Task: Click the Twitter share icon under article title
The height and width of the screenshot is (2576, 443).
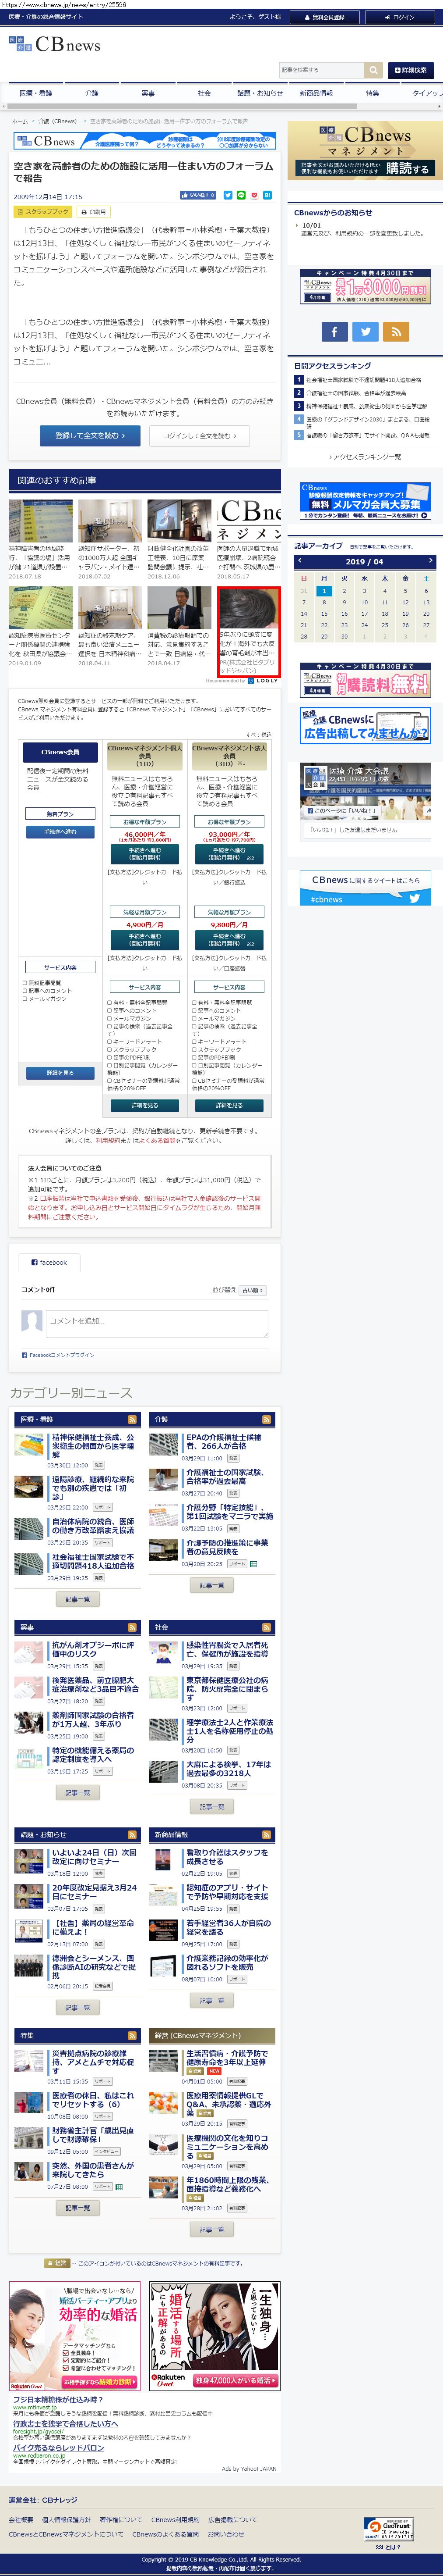Action: pos(228,196)
